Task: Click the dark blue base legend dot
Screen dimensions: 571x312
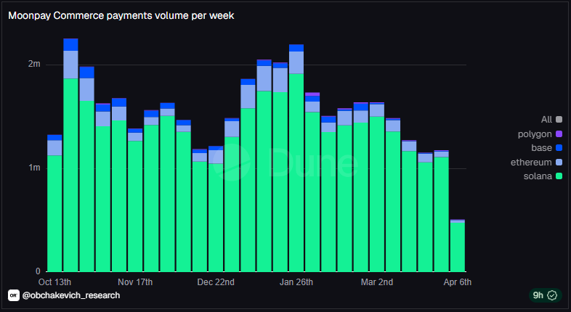Action: pos(559,148)
